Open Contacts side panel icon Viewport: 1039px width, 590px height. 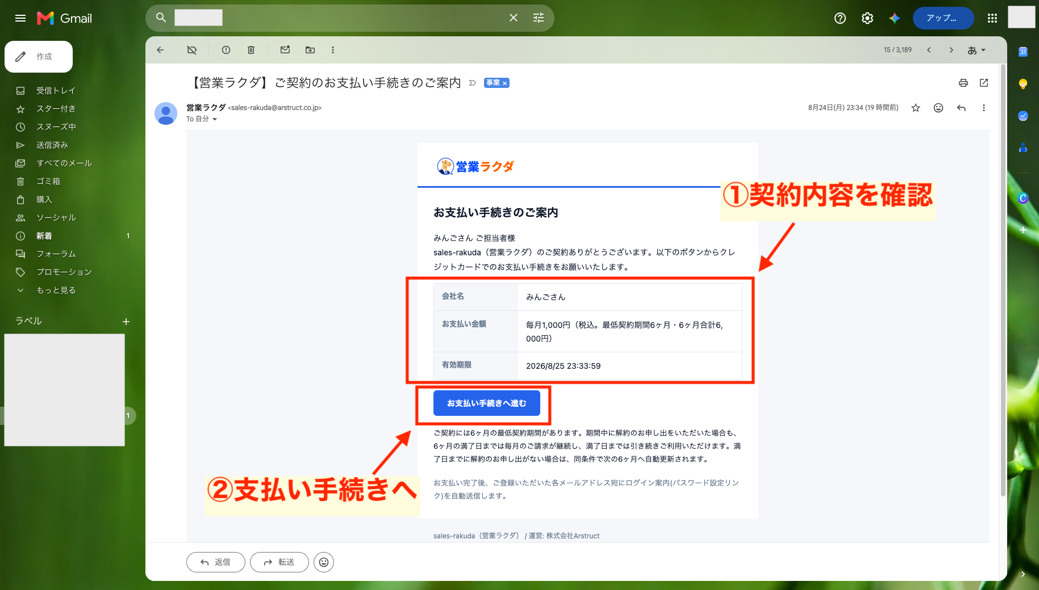coord(1023,147)
